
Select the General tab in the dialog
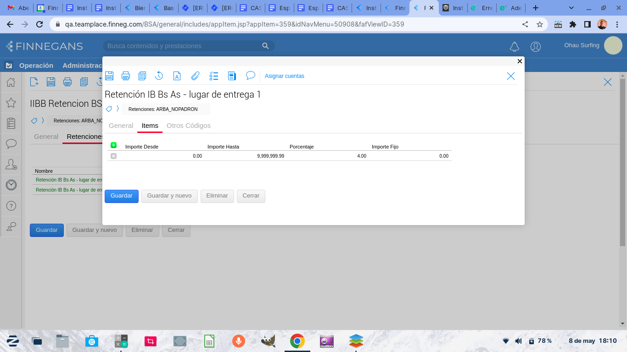pos(121,126)
